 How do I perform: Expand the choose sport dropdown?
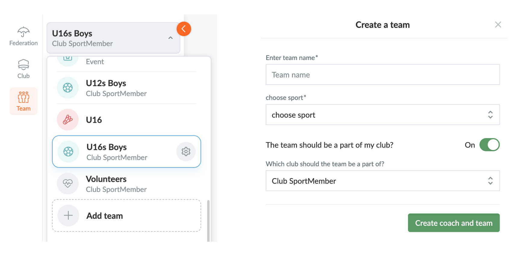pos(382,115)
